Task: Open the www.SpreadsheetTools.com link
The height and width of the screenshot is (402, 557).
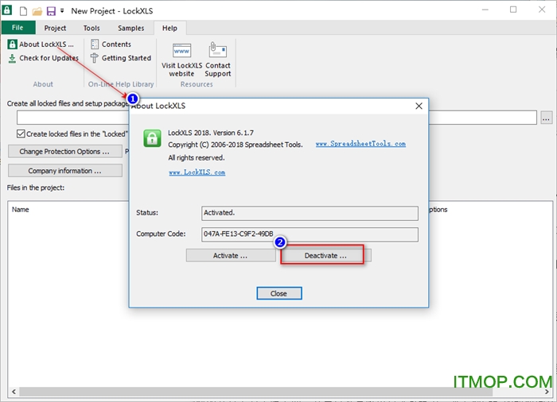Action: (x=360, y=144)
